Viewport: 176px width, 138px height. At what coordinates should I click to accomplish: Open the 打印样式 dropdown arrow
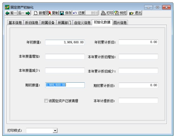click(55, 131)
